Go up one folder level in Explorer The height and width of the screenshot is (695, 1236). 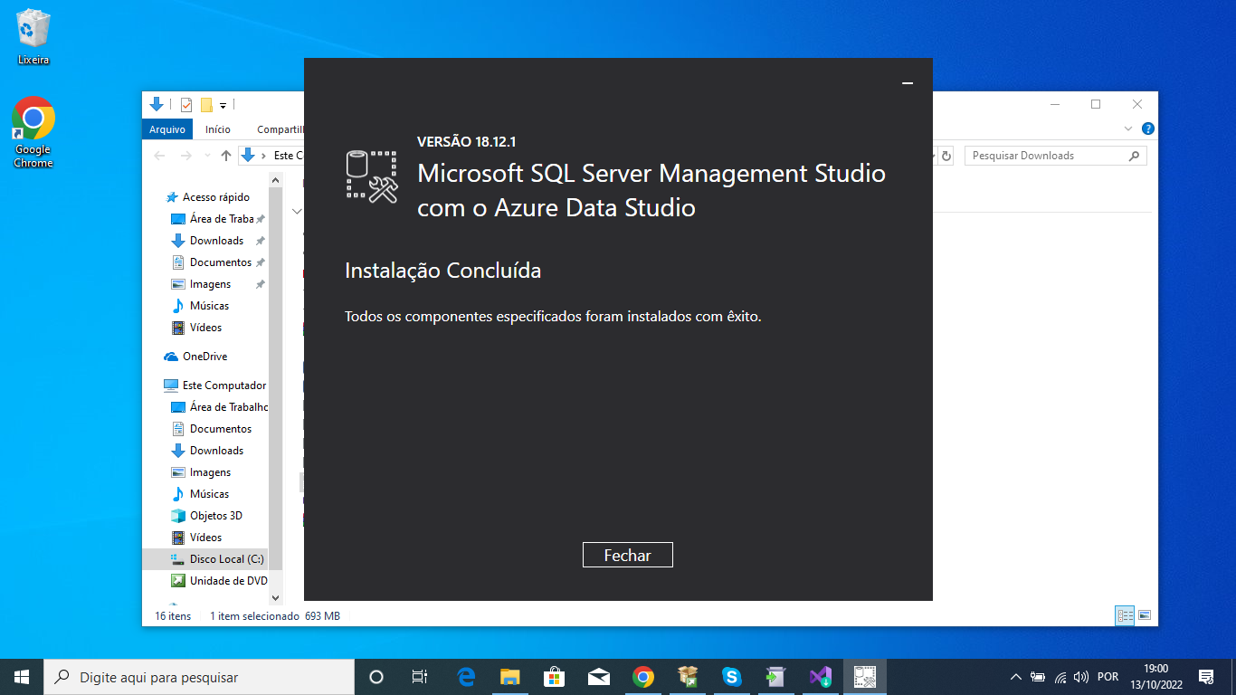[x=226, y=156]
